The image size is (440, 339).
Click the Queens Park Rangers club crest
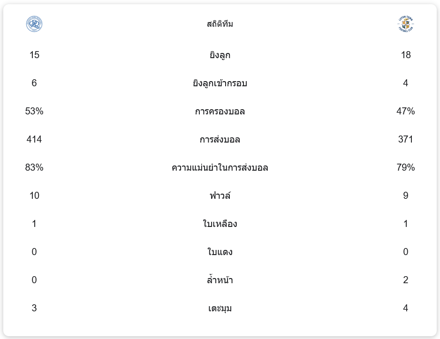click(34, 24)
